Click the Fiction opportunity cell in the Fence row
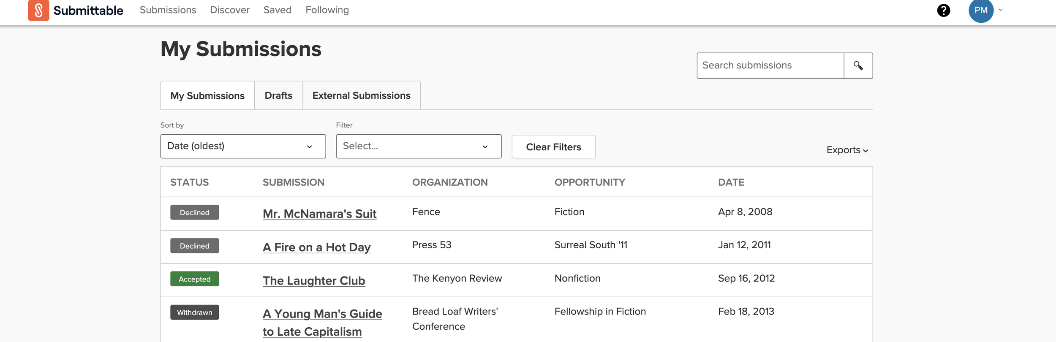The image size is (1056, 342). [569, 212]
